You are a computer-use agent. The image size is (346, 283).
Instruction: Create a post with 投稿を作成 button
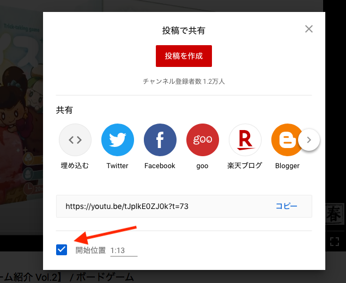pyautogui.click(x=184, y=56)
